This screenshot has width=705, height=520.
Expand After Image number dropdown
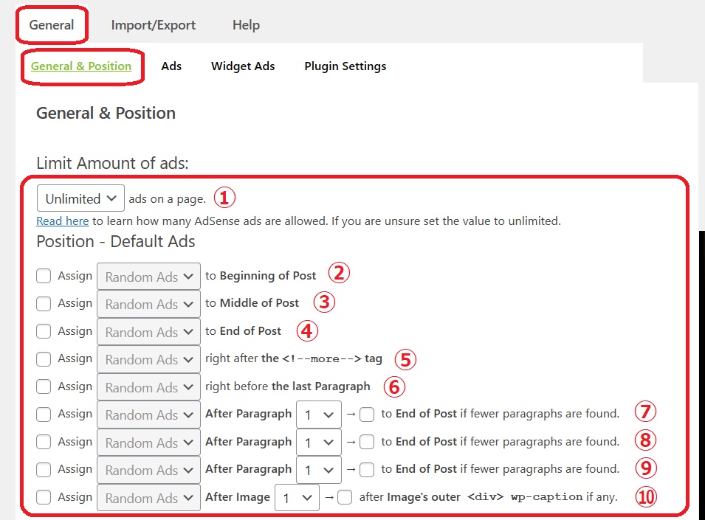pos(298,498)
